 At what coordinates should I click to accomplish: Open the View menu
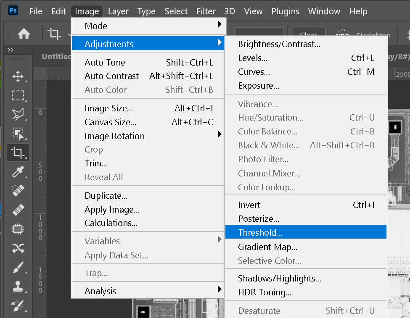[x=253, y=11]
